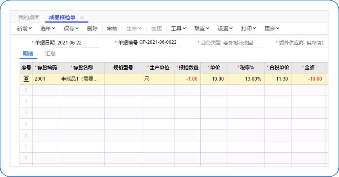
Task: Click the 存货名称 column header
Action: click(82, 68)
